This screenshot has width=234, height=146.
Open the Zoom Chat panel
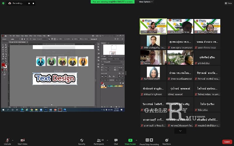click(116, 142)
